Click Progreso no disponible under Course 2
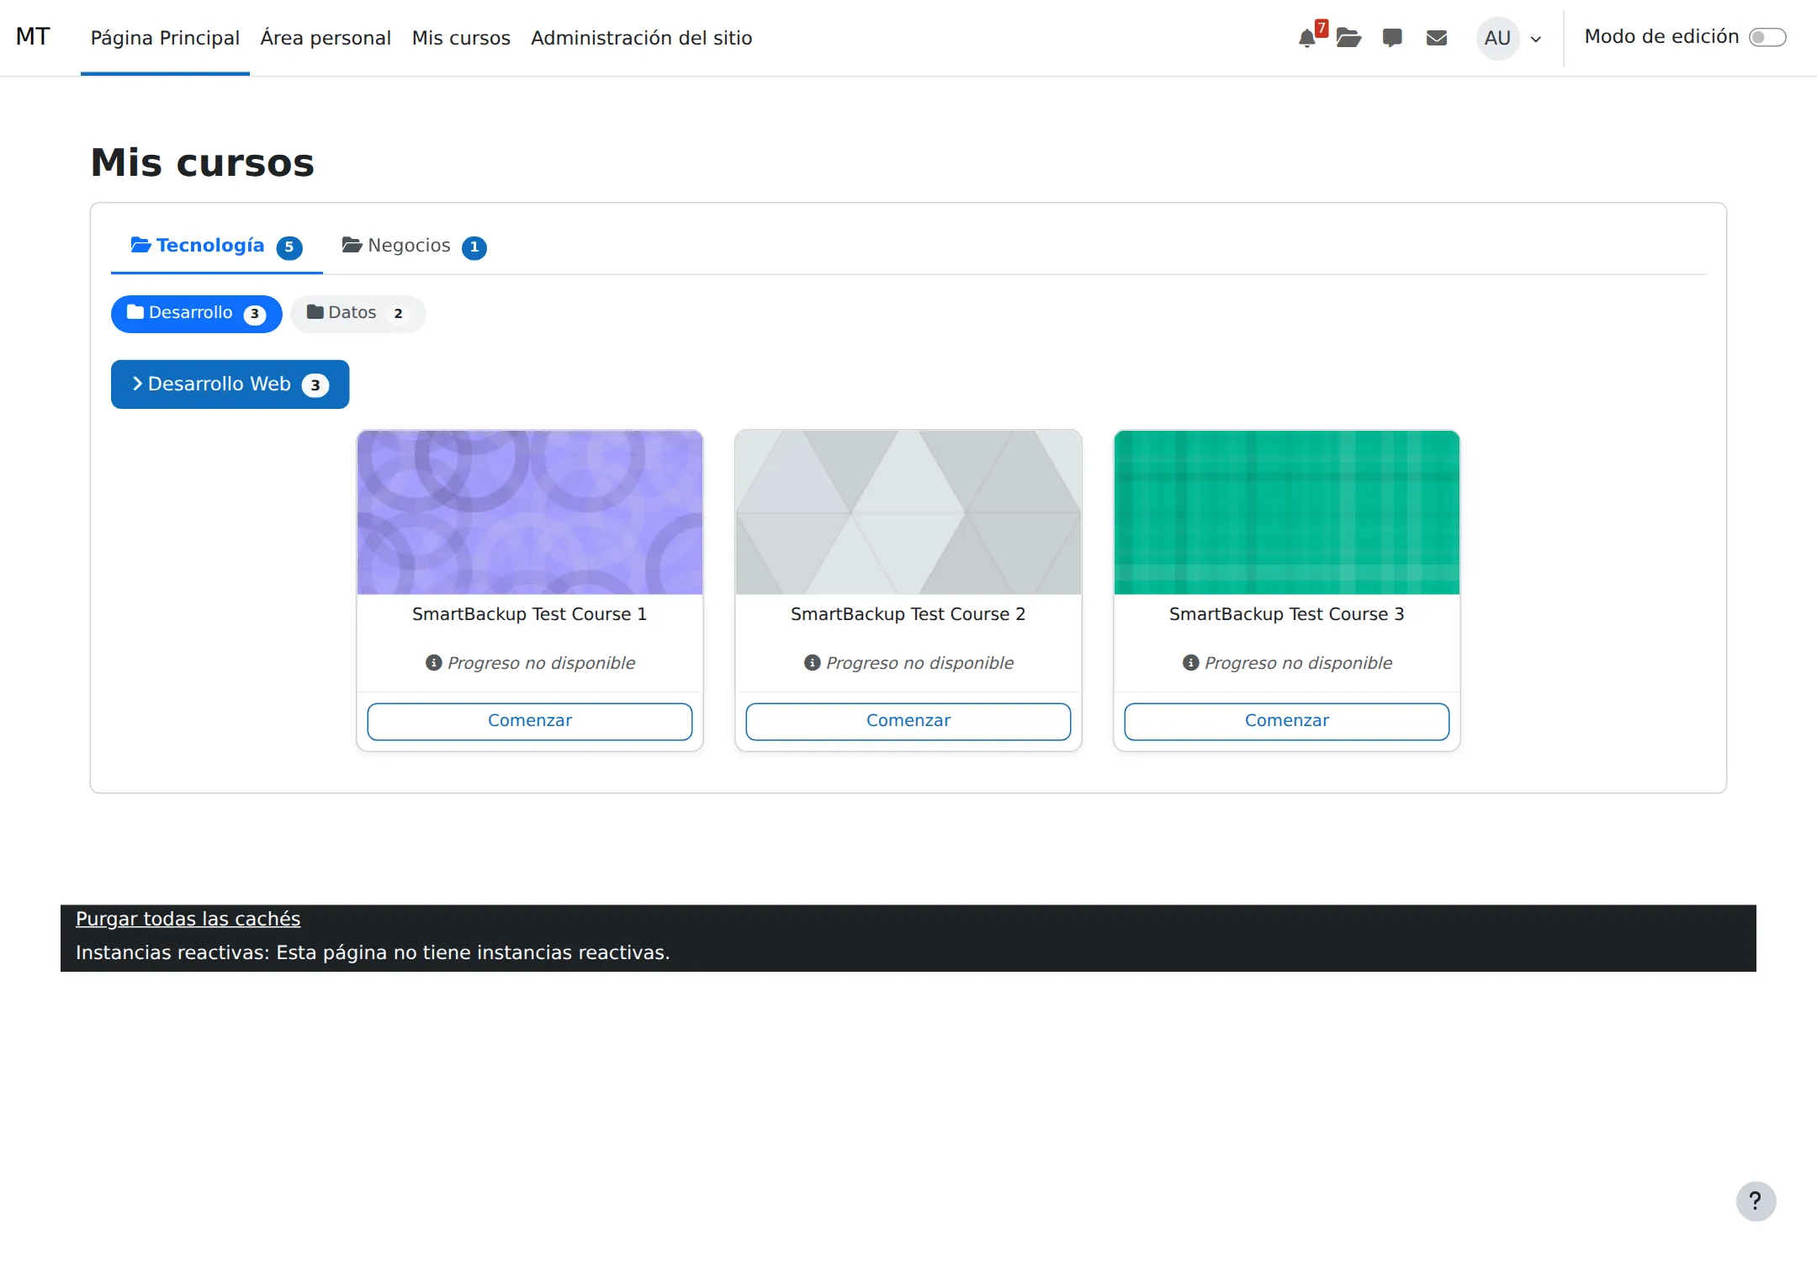 [x=919, y=663]
